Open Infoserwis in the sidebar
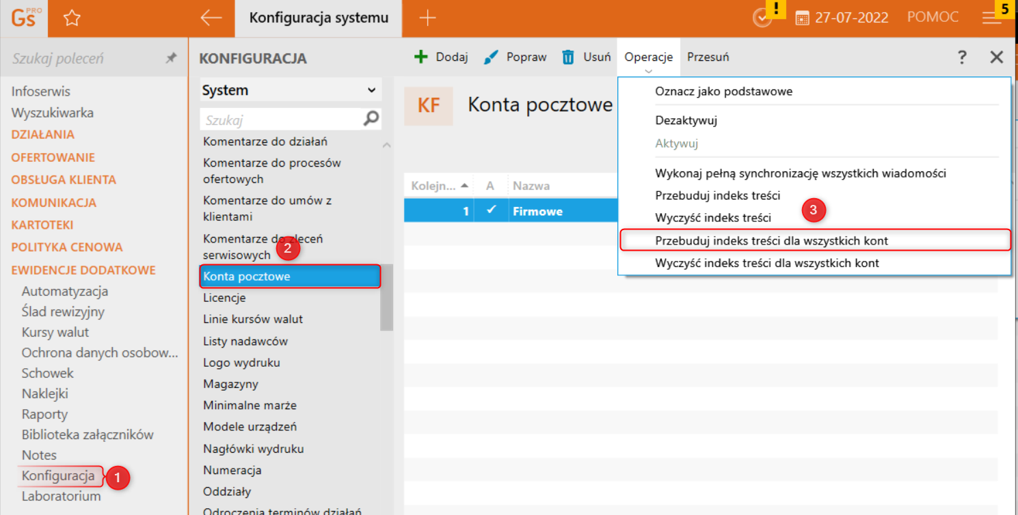The height and width of the screenshot is (515, 1018). coord(41,92)
